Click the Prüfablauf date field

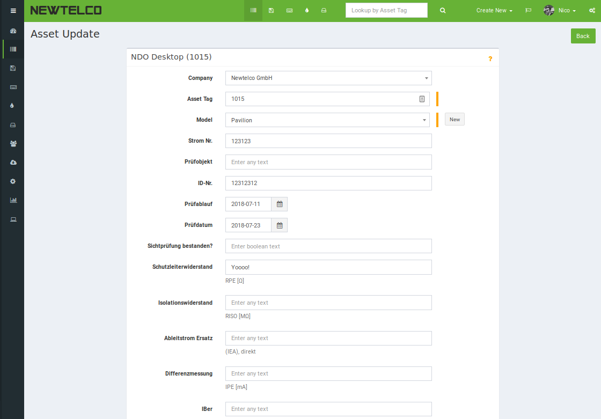pyautogui.click(x=248, y=204)
